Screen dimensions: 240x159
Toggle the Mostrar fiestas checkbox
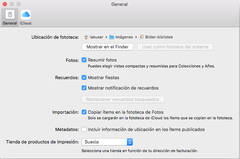84,78
